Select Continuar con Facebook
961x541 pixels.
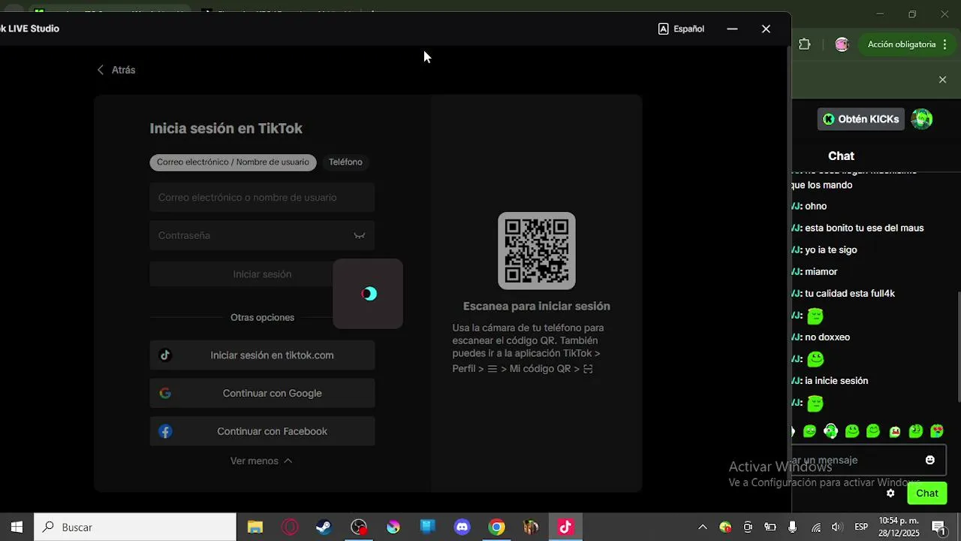pyautogui.click(x=262, y=431)
